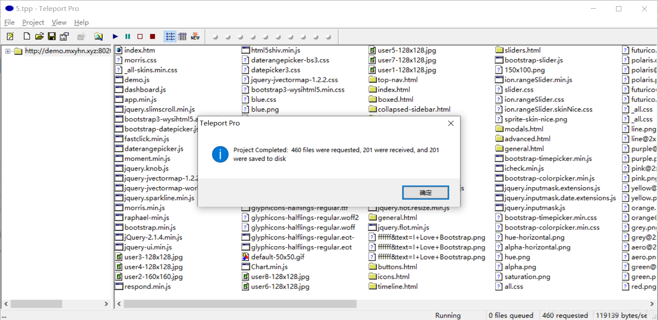
Task: Click the blue info icon in dialog
Action: pos(220,154)
